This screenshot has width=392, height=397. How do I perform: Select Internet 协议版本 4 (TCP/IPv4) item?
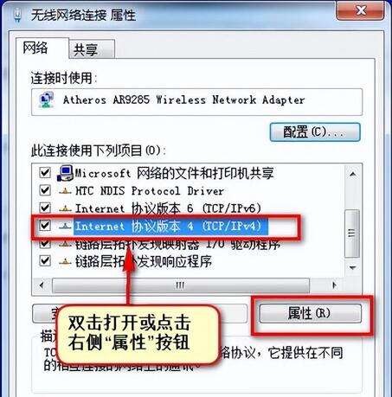(171, 226)
